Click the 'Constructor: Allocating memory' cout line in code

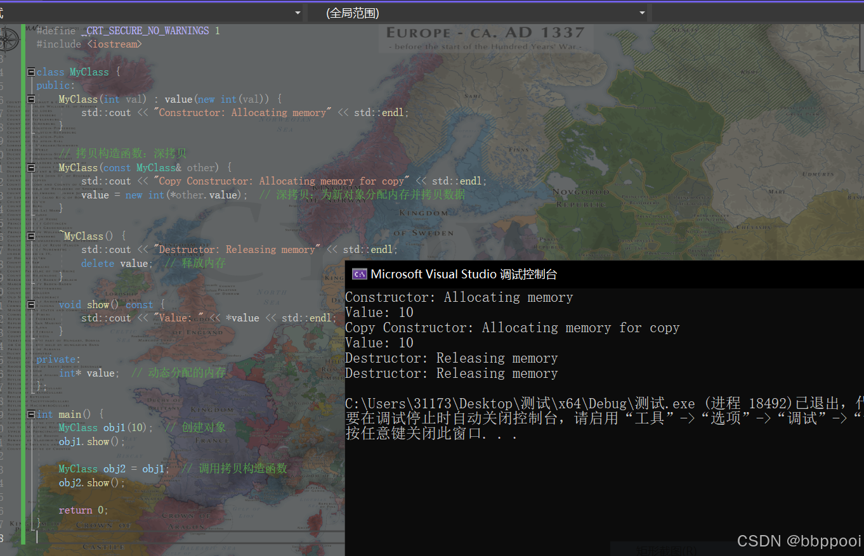[245, 113]
